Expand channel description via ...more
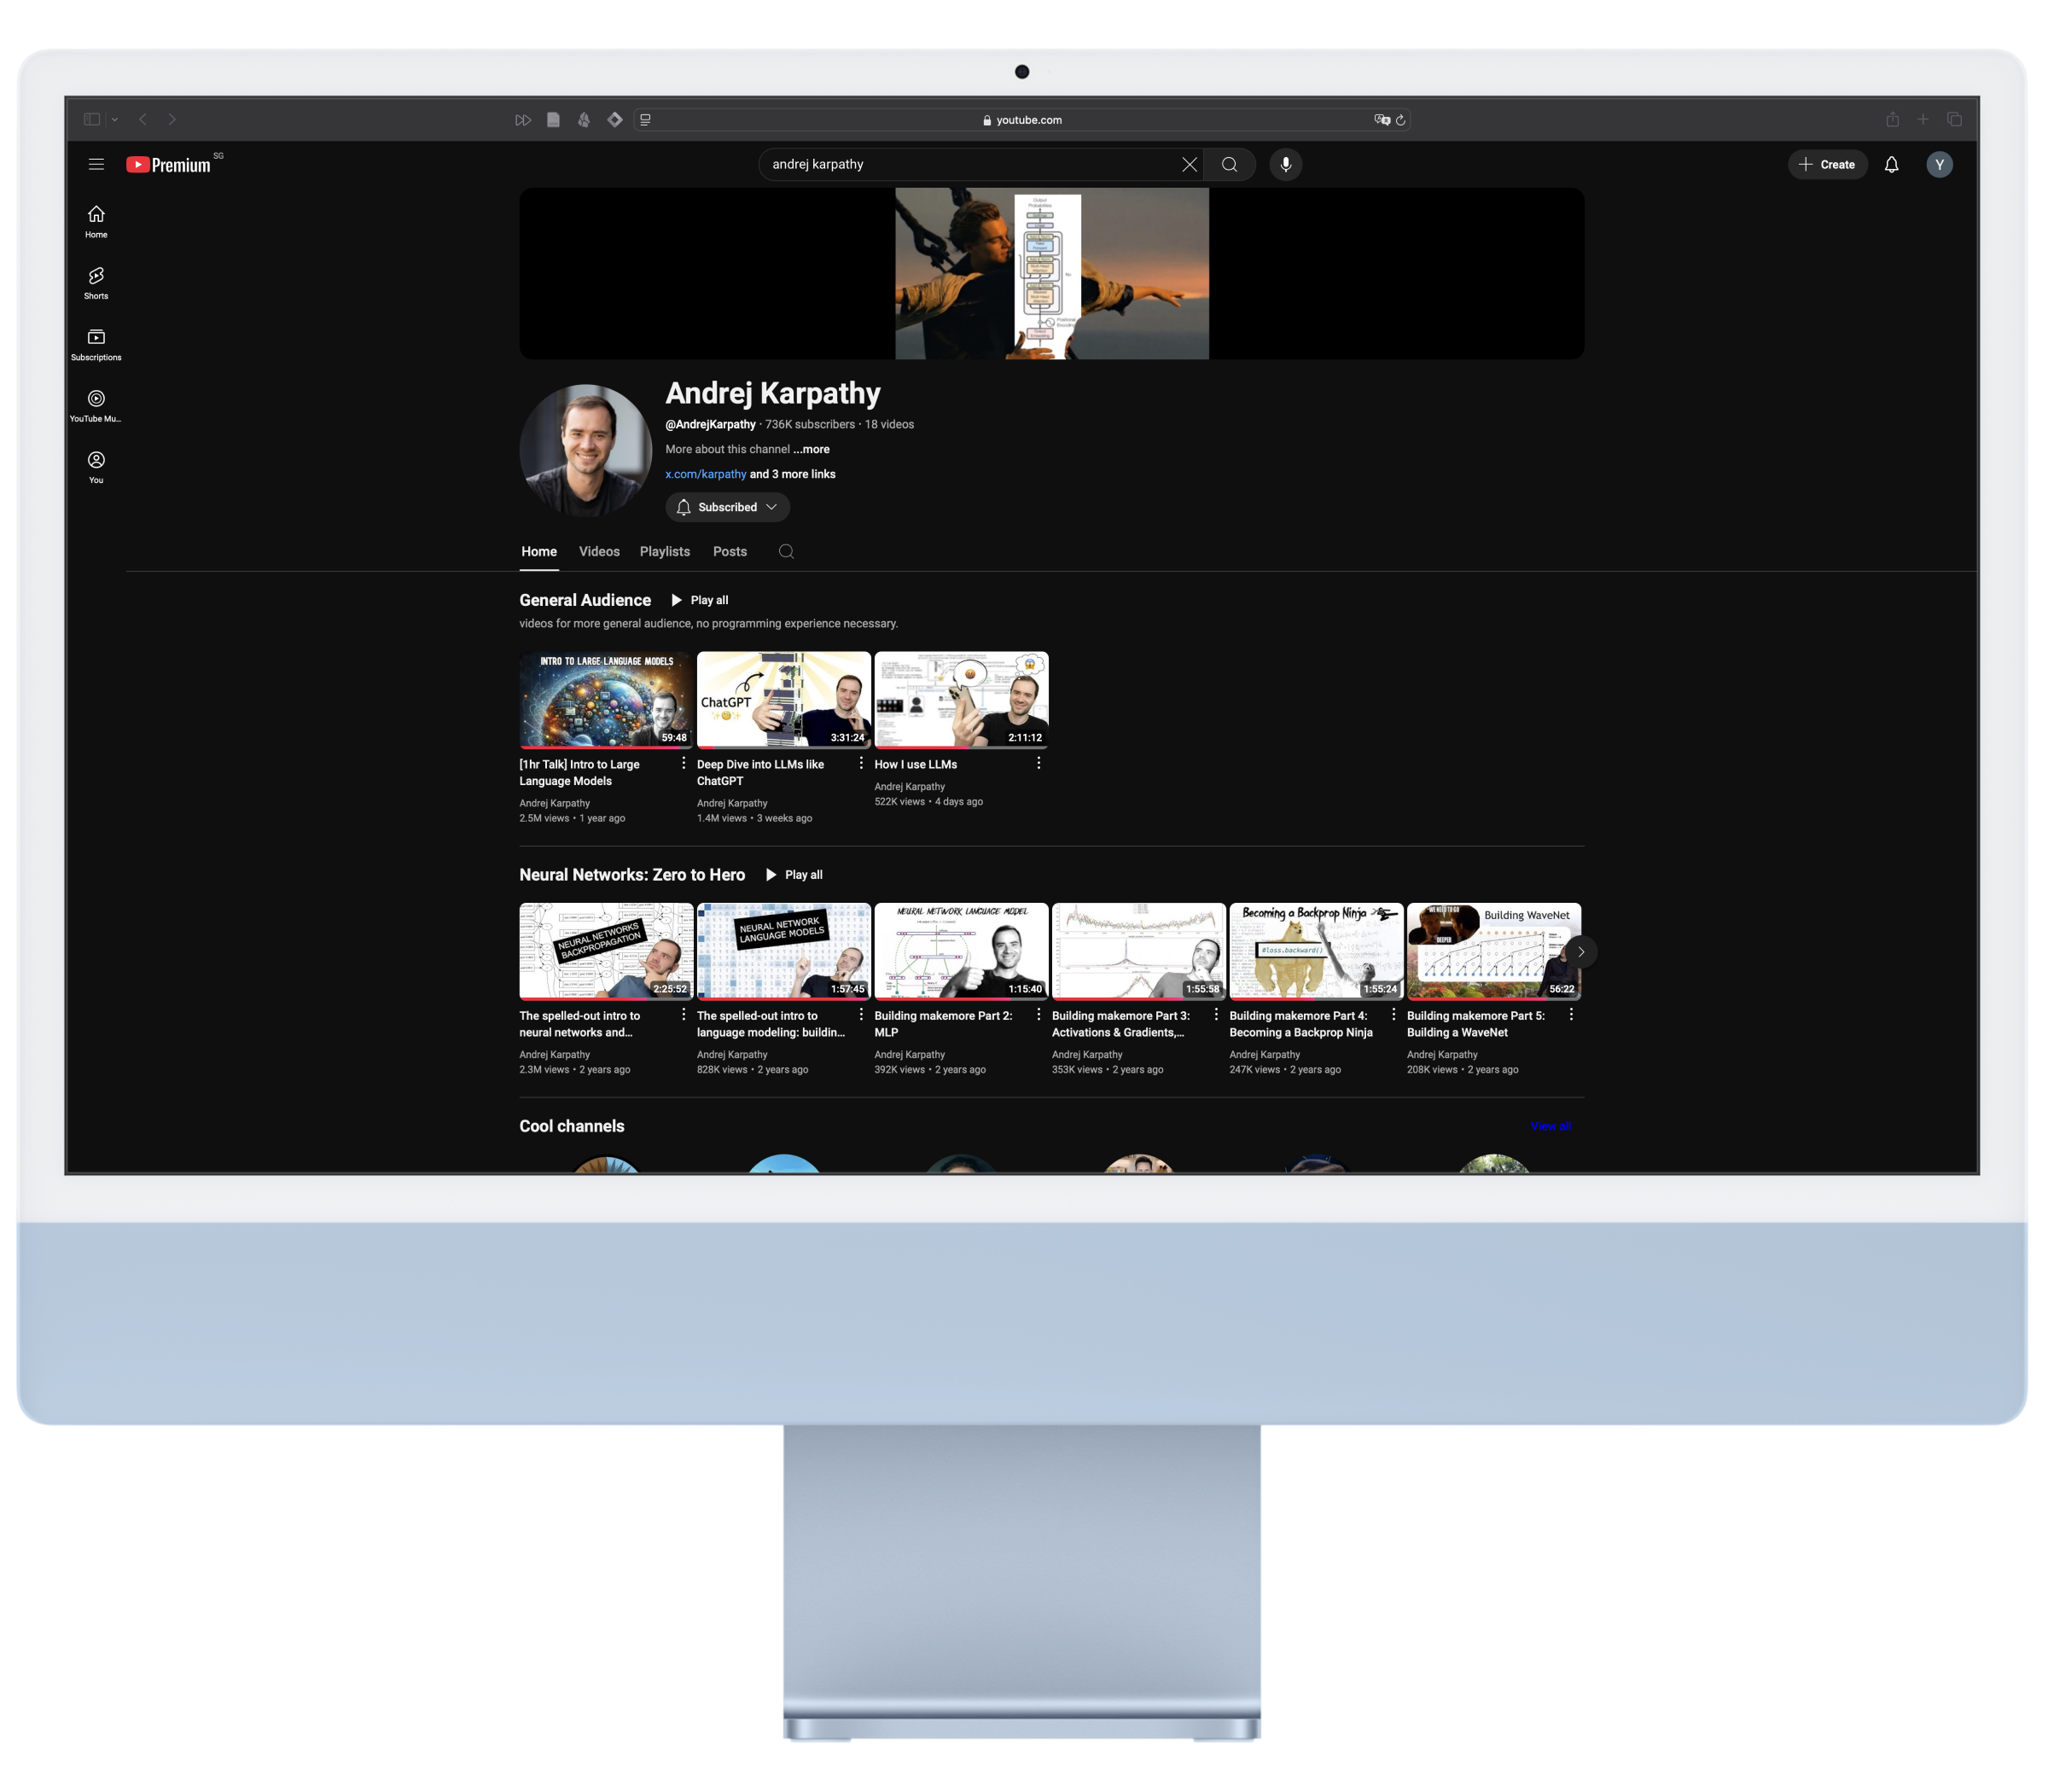The height and width of the screenshot is (1792, 2048). (811, 449)
